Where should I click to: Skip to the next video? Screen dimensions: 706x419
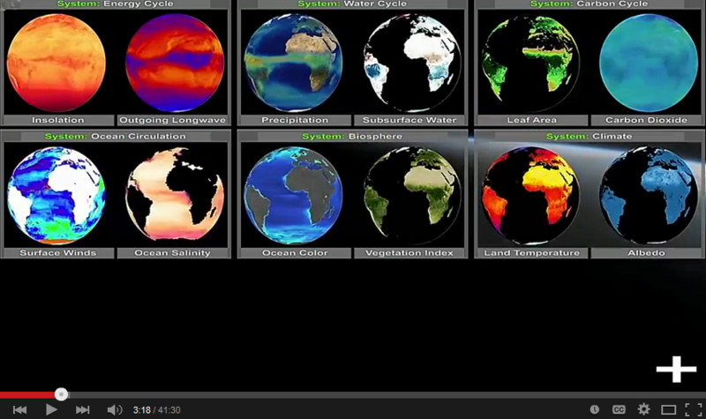pos(82,409)
